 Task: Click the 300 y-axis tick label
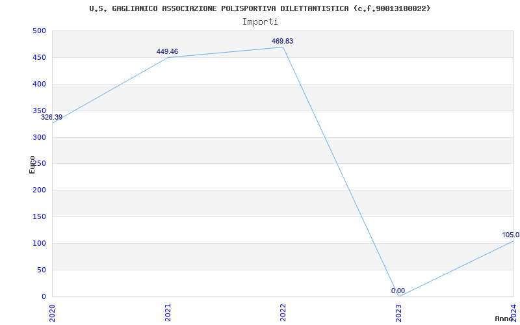39,137
